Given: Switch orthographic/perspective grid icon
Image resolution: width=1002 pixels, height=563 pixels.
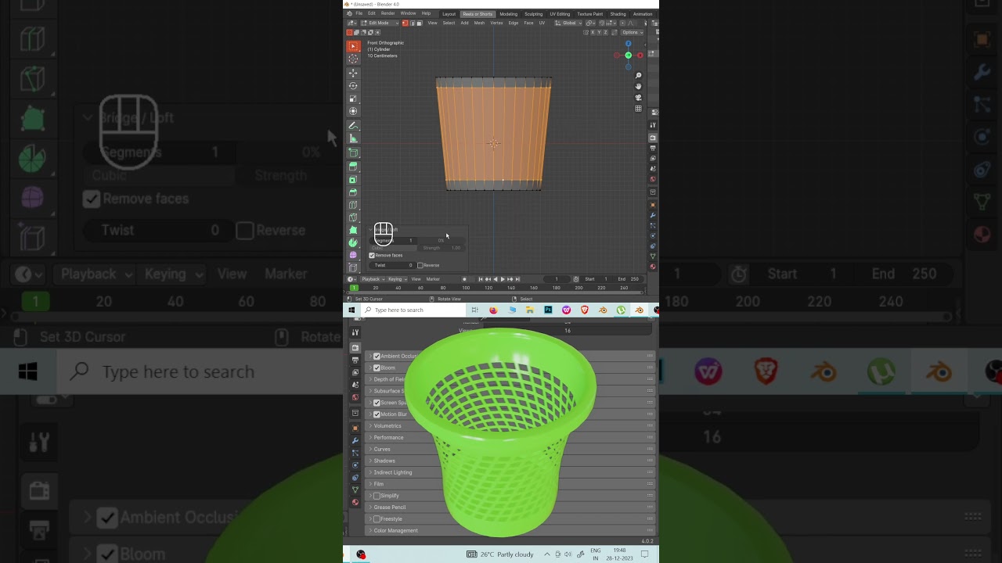Looking at the screenshot, I should [639, 109].
